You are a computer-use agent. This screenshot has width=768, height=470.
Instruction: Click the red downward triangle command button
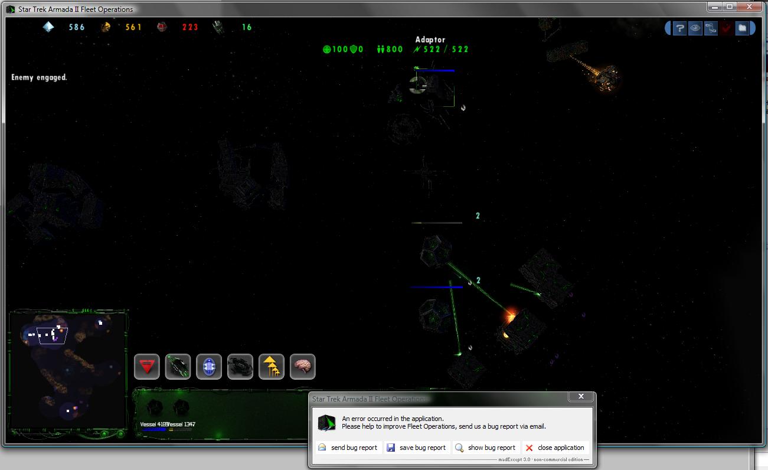(147, 367)
